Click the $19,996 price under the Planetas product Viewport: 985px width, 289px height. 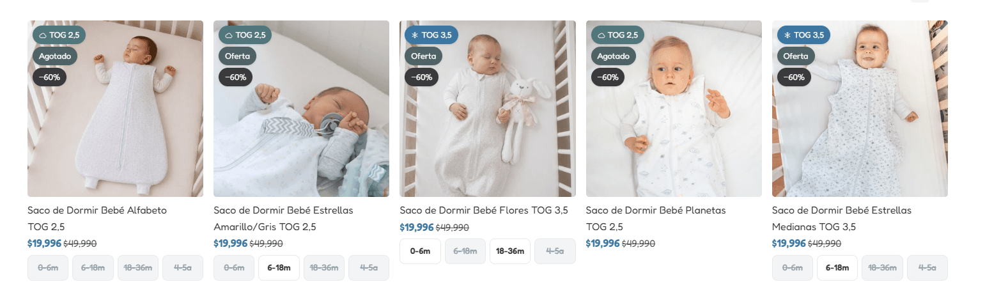coord(603,244)
